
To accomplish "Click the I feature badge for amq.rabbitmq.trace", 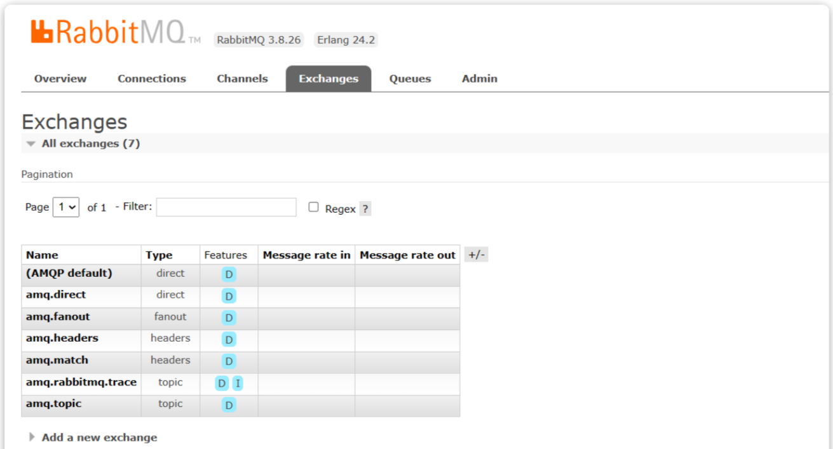I will (238, 384).
